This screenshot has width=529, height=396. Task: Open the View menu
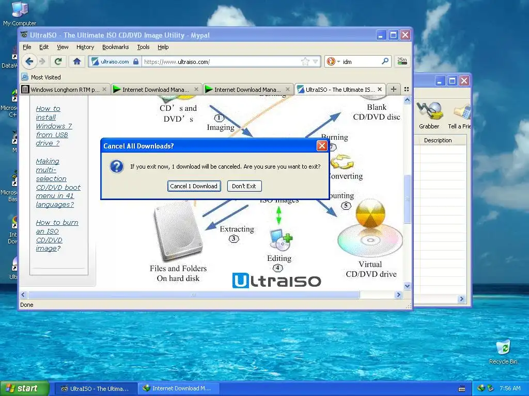pos(63,47)
